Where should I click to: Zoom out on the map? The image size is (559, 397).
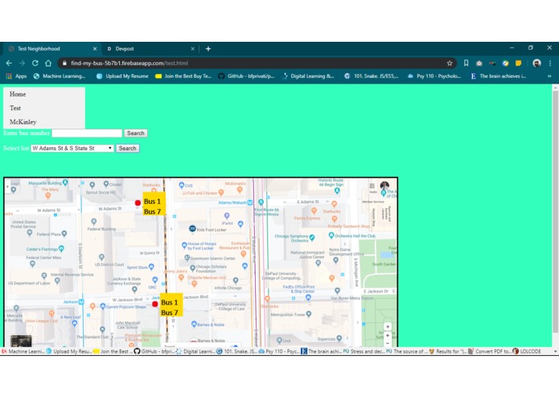[388, 343]
